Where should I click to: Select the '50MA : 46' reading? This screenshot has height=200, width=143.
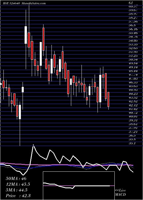click(x=16, y=178)
